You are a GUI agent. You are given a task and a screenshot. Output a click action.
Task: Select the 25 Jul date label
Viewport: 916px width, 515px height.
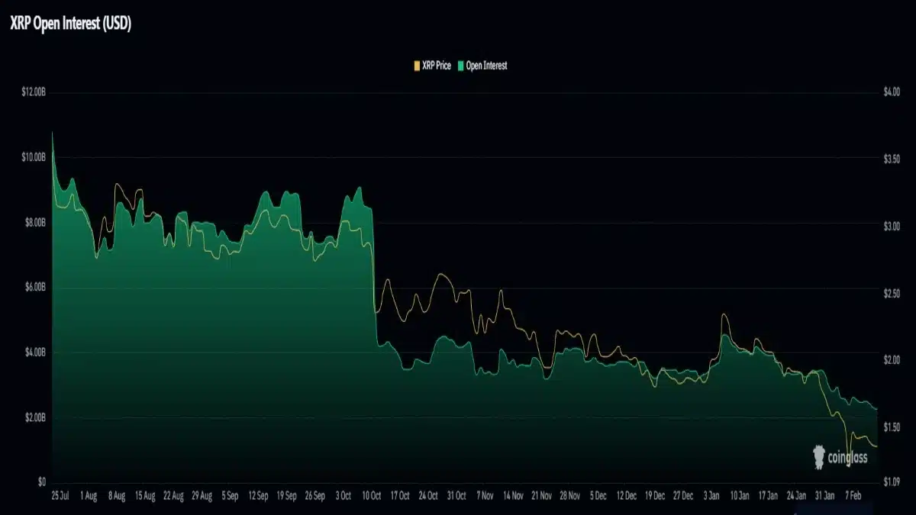[x=60, y=494]
